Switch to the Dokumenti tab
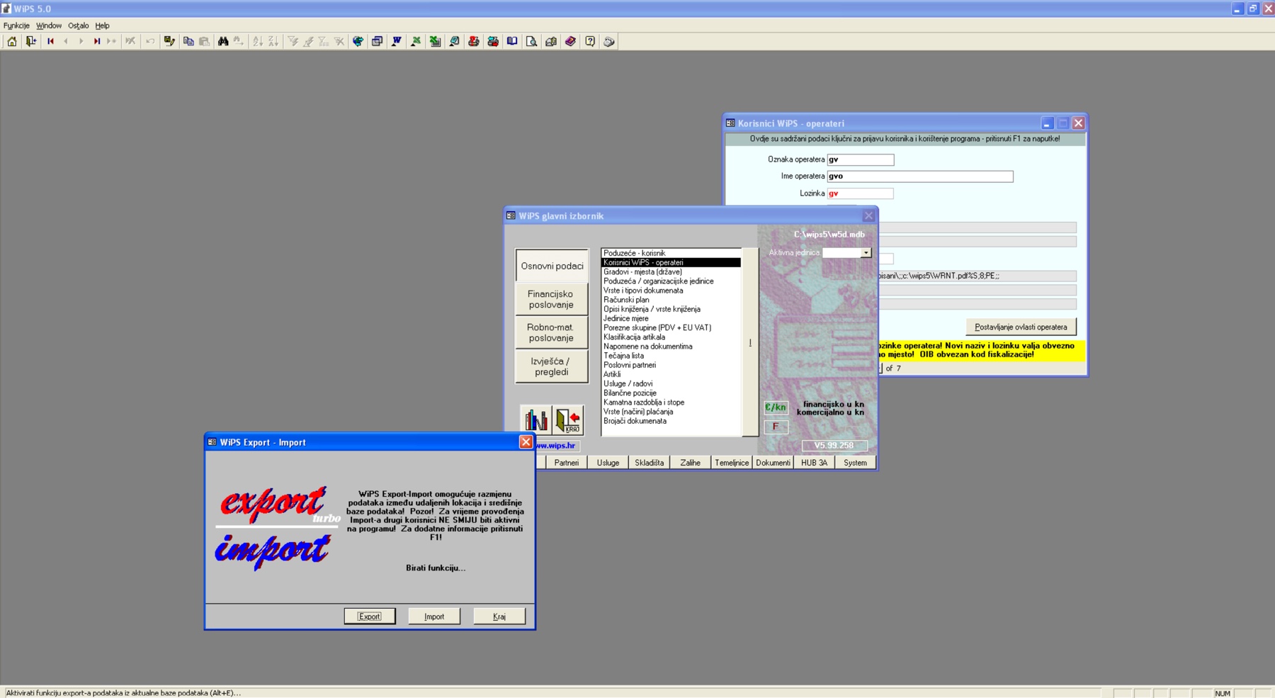This screenshot has width=1275, height=698. tap(773, 463)
